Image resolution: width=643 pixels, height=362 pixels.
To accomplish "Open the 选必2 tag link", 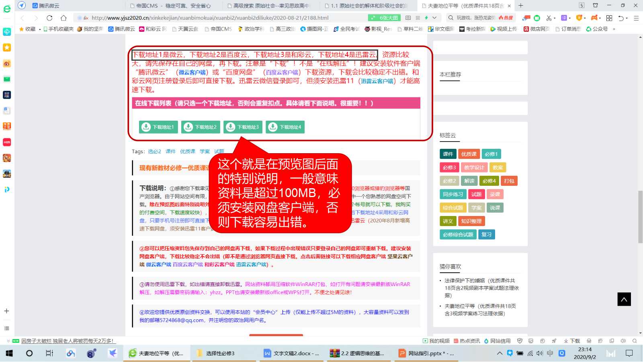I will (154, 152).
